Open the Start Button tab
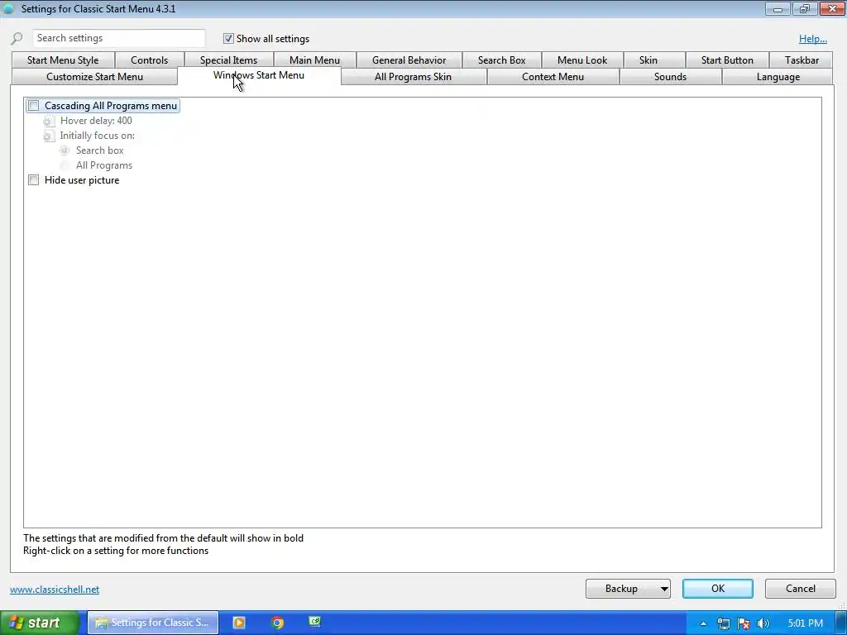This screenshot has height=635, width=847. [727, 60]
